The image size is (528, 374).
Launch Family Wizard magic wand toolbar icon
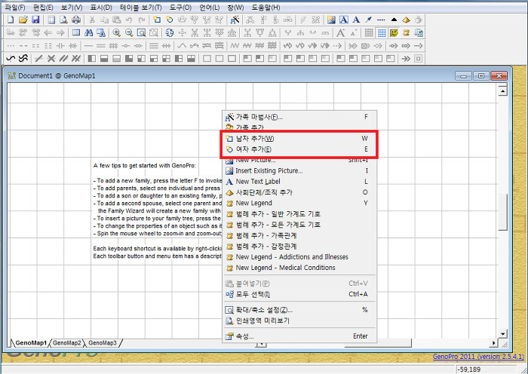(235, 20)
